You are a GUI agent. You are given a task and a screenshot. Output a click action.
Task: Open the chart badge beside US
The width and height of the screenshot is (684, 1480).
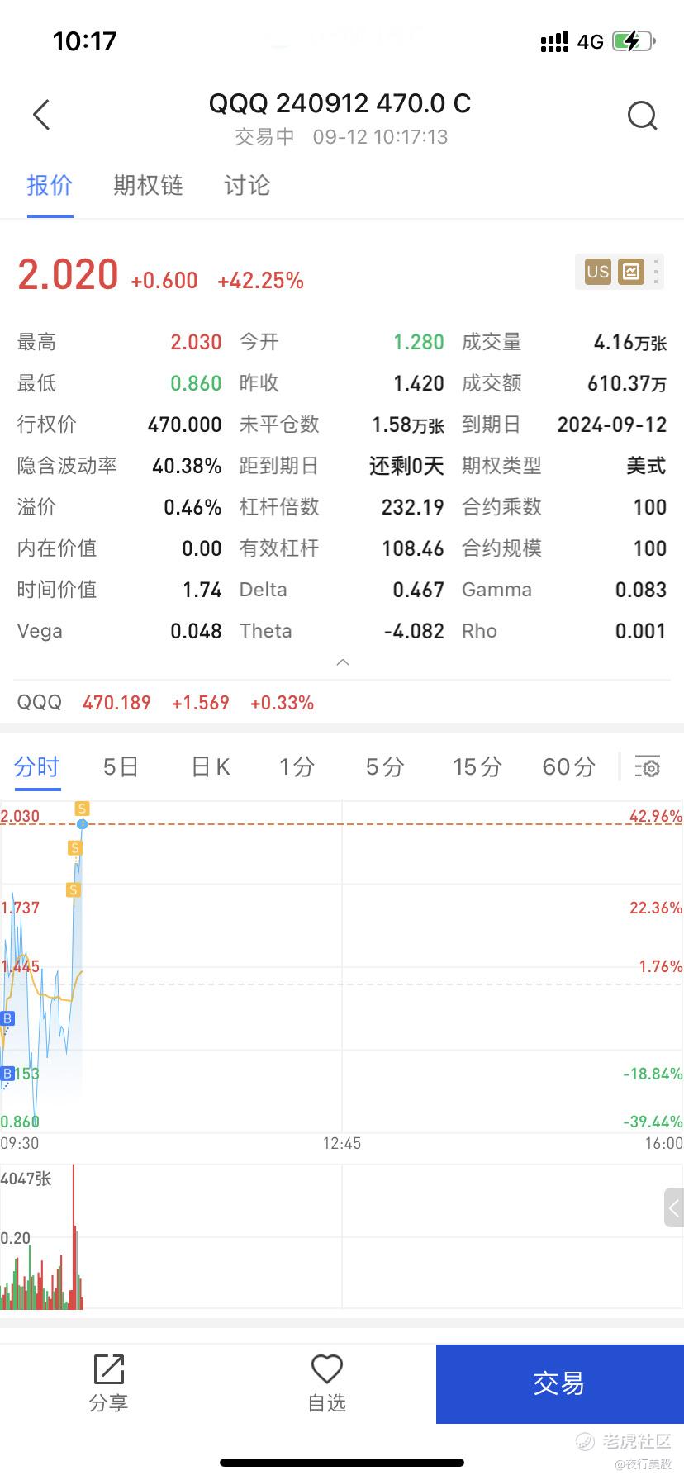tap(631, 272)
